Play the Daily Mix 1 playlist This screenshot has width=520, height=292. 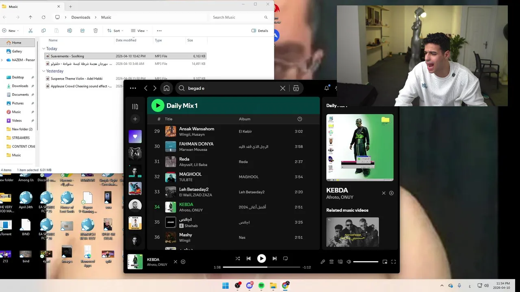158,105
